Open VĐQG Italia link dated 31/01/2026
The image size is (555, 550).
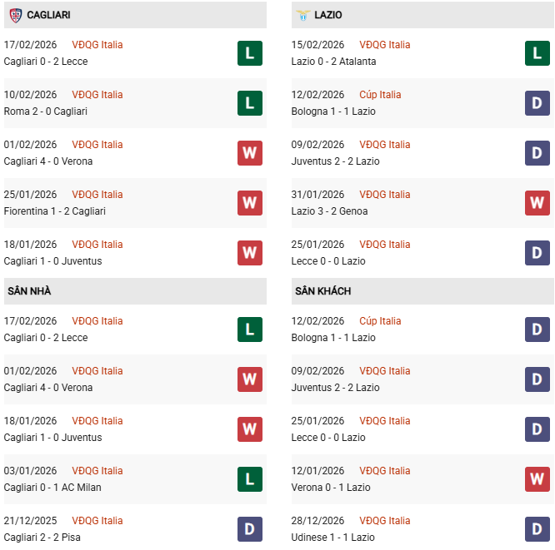pyautogui.click(x=384, y=195)
